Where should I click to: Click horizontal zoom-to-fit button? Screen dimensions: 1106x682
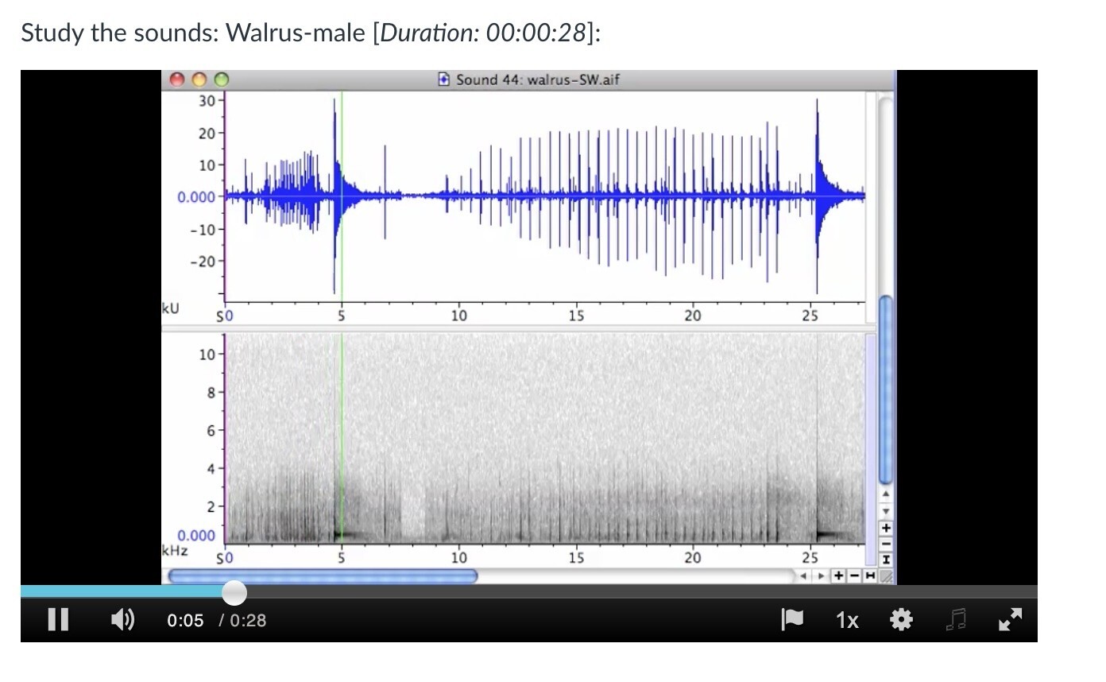coord(870,575)
